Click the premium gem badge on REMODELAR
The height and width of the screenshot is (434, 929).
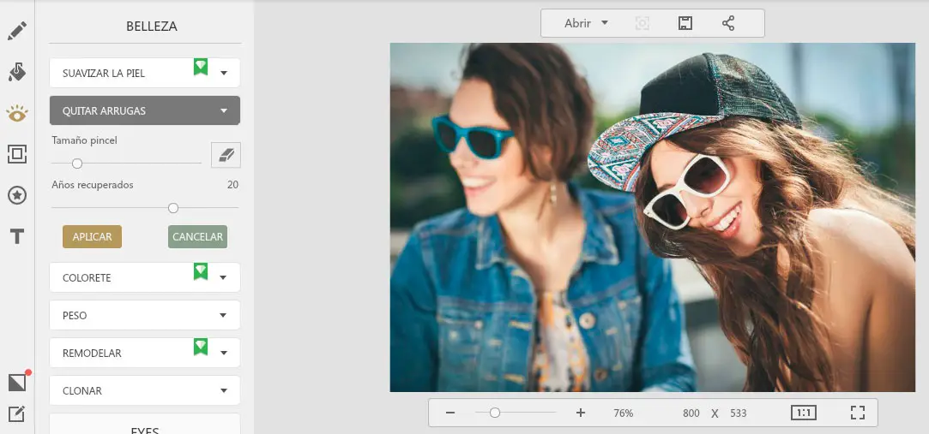pos(201,347)
